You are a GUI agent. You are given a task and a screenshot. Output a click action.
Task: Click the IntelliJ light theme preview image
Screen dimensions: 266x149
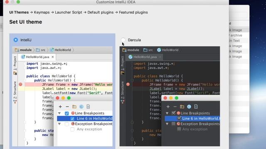coord(62,96)
